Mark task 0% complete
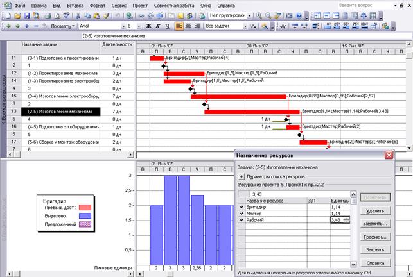Screen dimensions: 413x277 tap(328, 26)
